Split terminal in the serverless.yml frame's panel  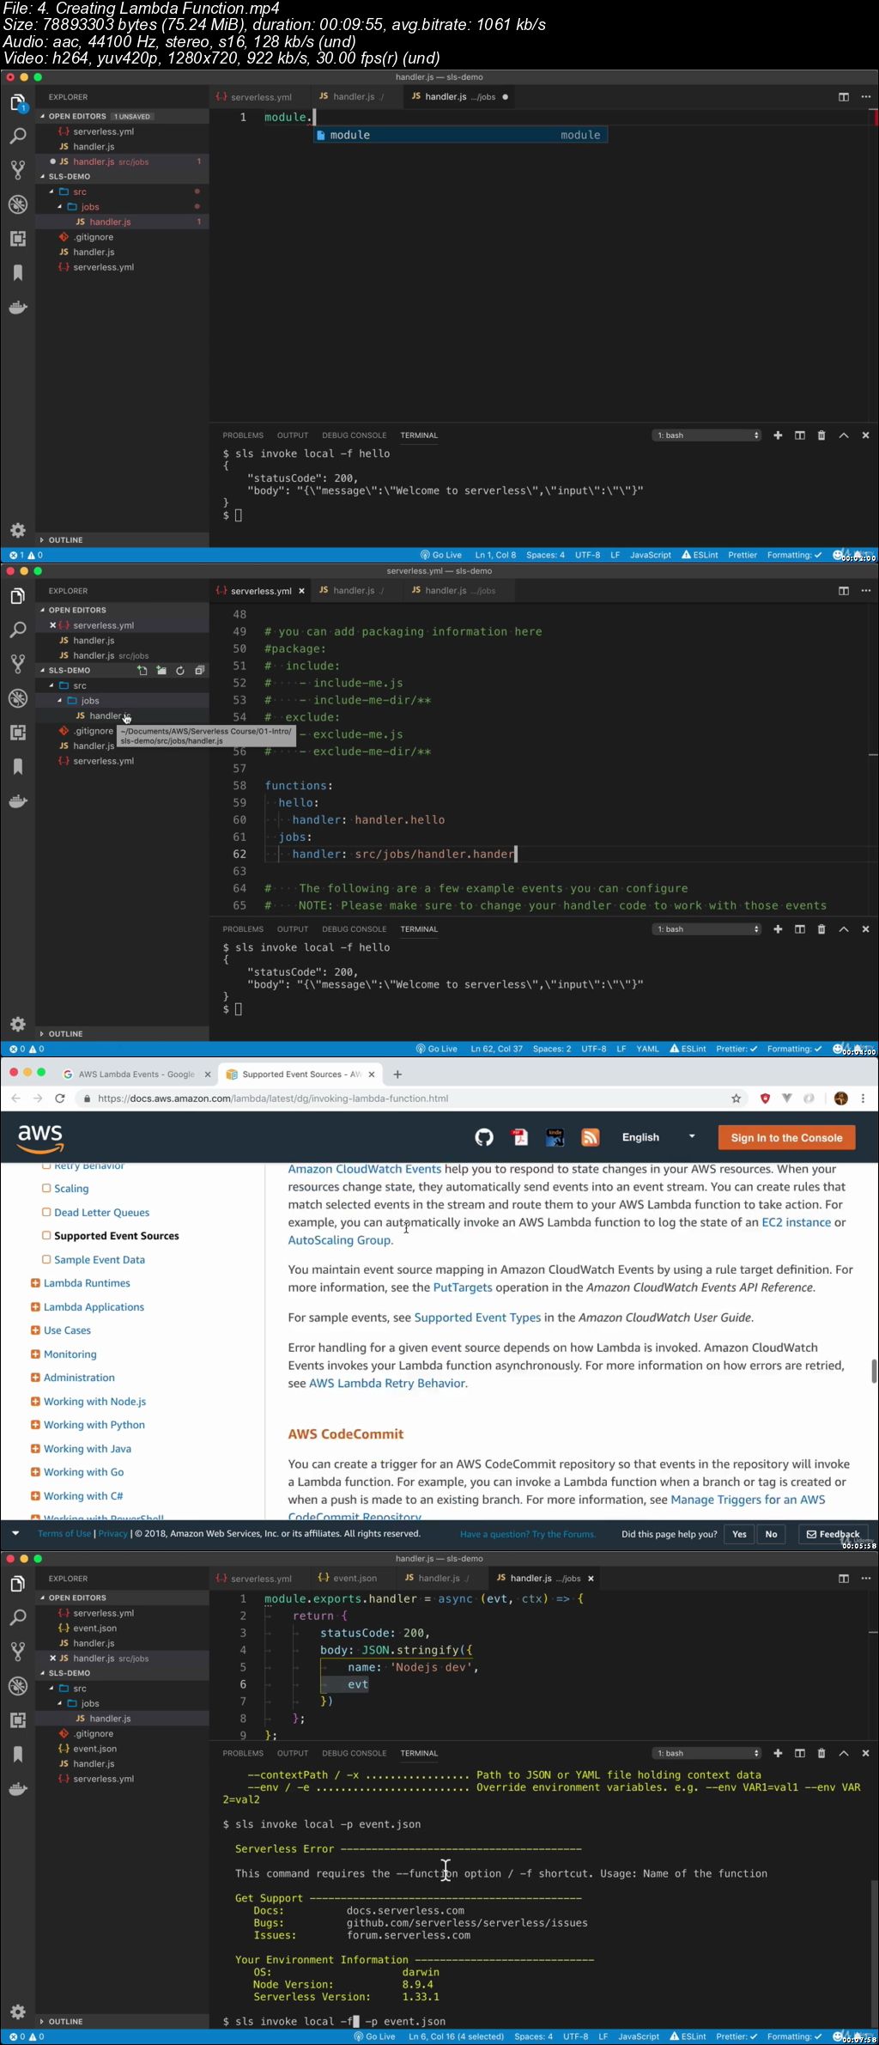[x=800, y=929]
